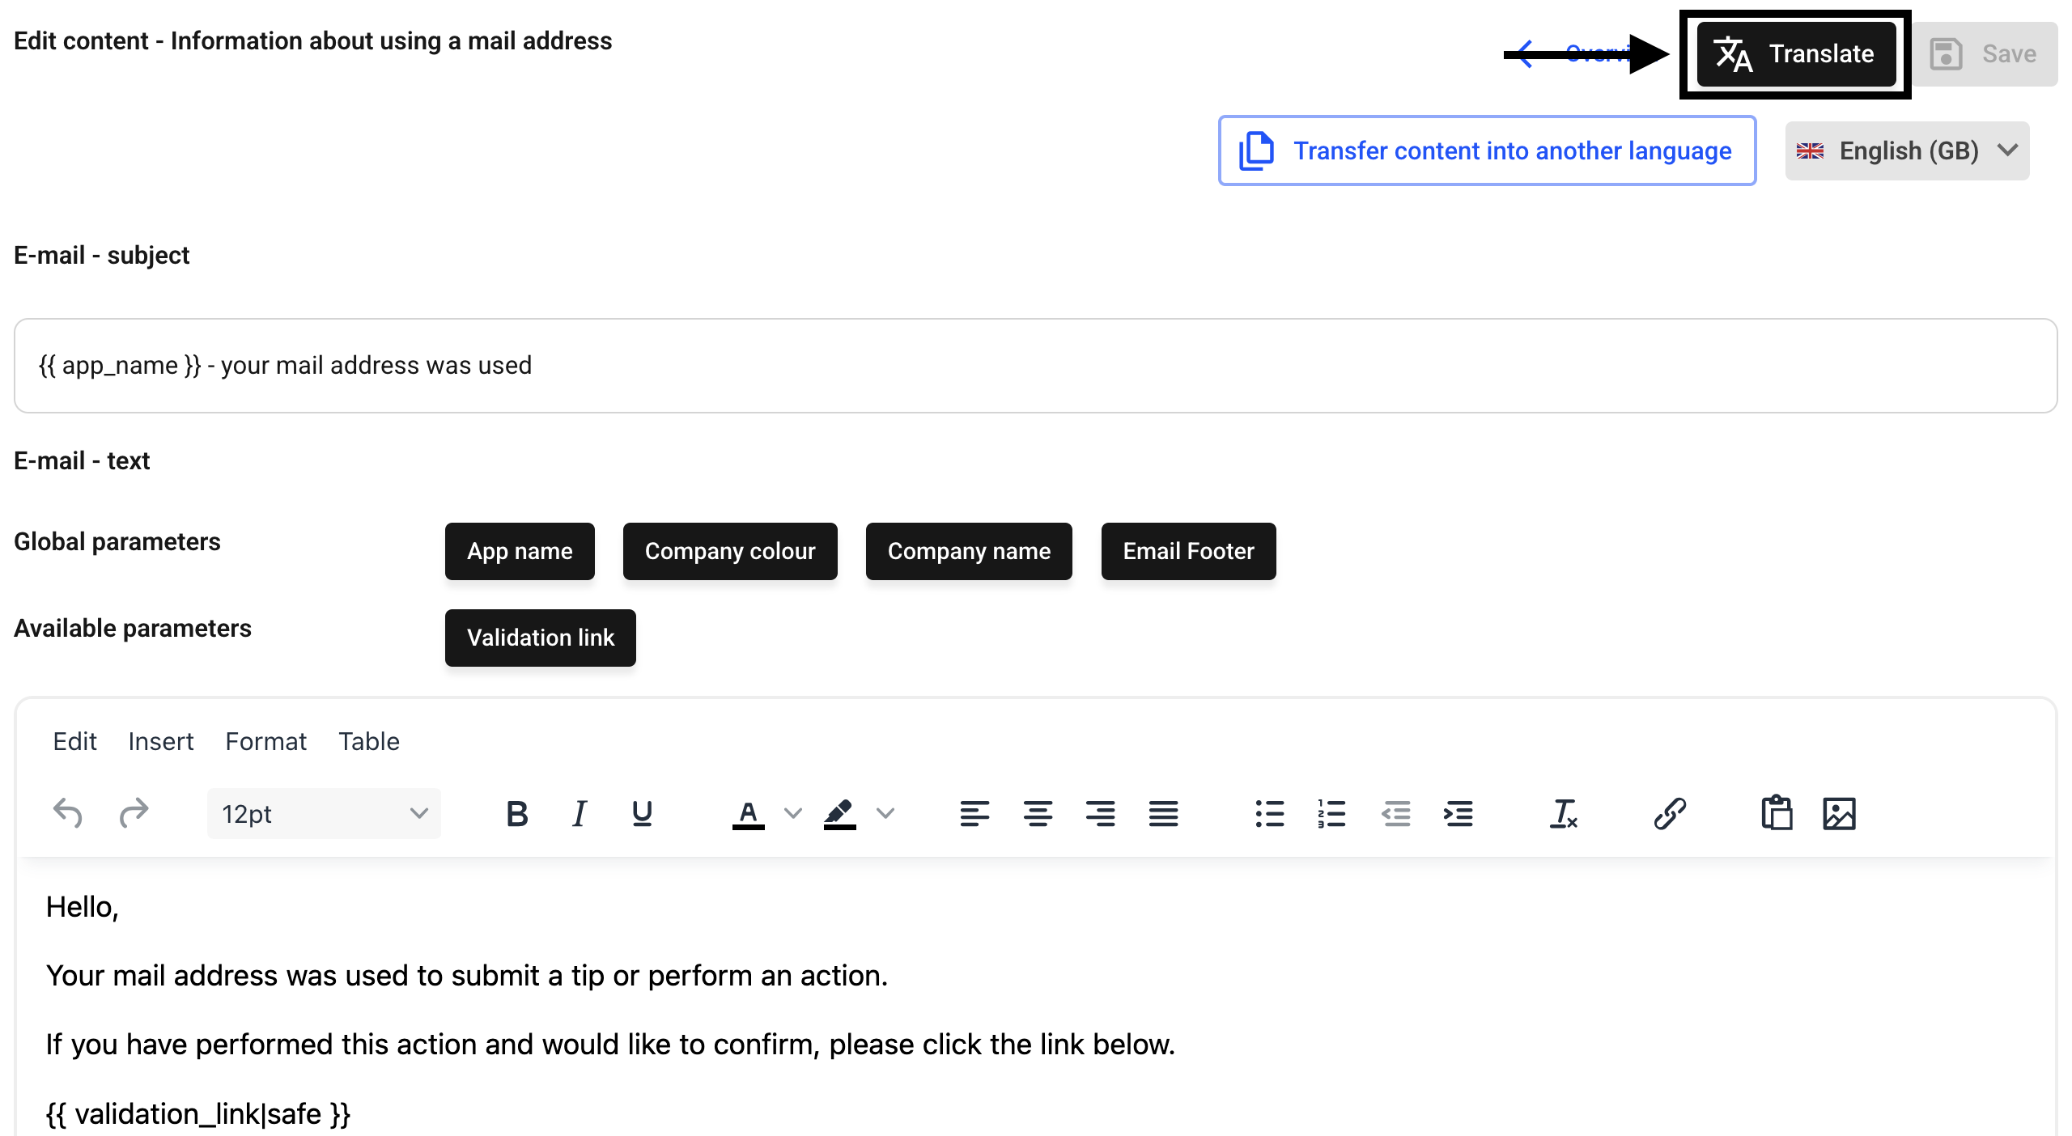Apply underline formatting
The image size is (2072, 1136).
[x=642, y=813]
